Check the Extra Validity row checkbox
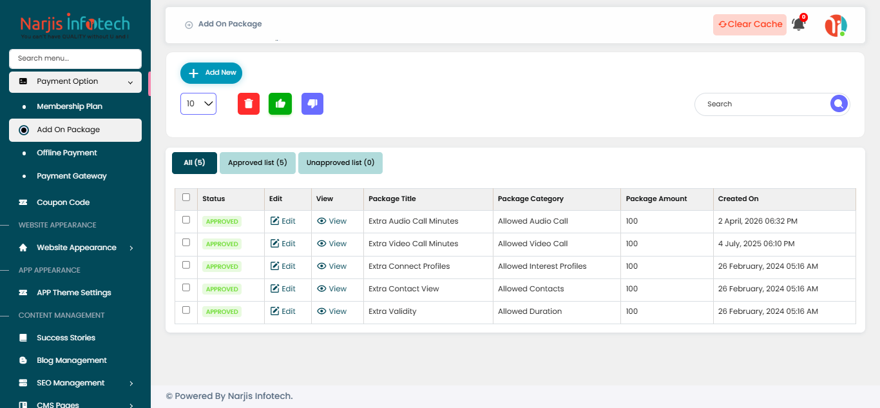Viewport: 880px width, 408px height. coord(186,310)
